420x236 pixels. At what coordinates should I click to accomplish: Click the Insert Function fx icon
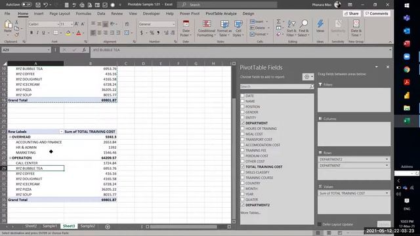pos(84,50)
